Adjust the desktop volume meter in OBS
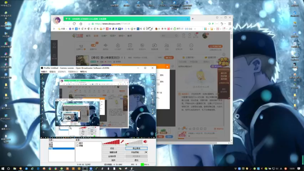Viewport: 304px width, 171px height. pyautogui.click(x=134, y=142)
